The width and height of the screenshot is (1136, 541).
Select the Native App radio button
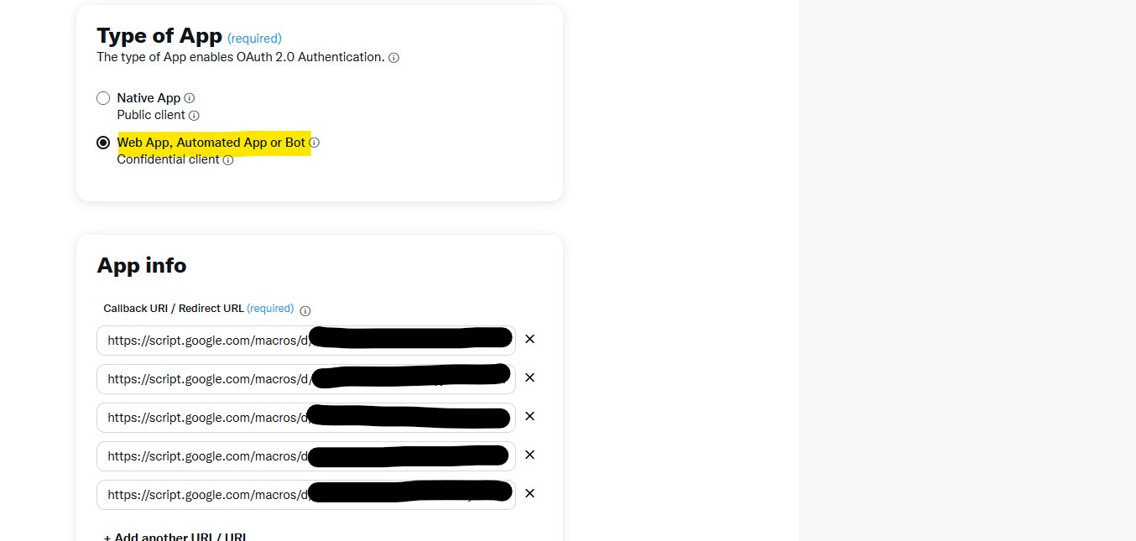click(103, 98)
